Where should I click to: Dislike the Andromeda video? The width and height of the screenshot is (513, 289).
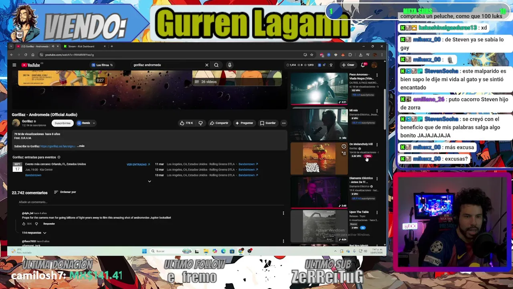pyautogui.click(x=200, y=123)
